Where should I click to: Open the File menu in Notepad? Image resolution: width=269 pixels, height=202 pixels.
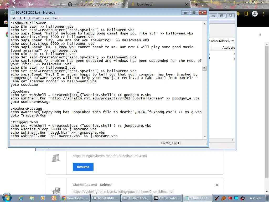[14, 18]
